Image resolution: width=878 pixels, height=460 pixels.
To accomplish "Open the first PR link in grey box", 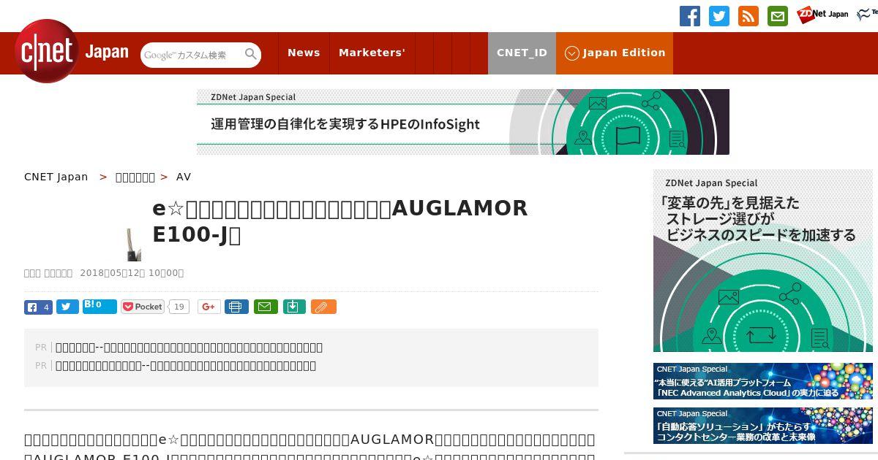I will (189, 348).
